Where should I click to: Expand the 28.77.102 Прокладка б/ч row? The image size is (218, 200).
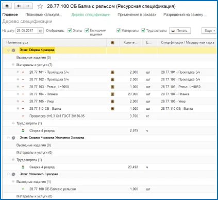pos(18,79)
